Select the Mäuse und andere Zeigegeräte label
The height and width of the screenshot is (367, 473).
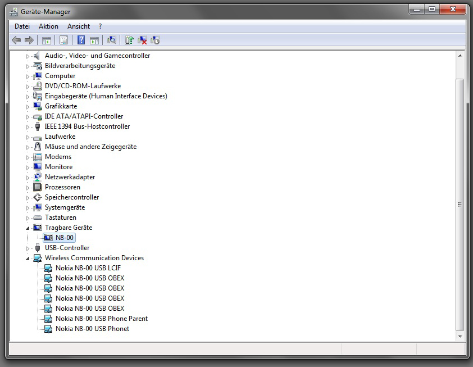(91, 147)
